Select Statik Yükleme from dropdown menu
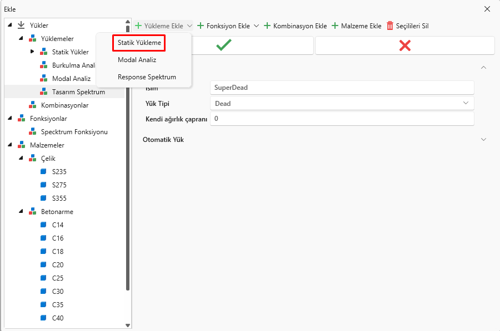The height and width of the screenshot is (331, 500). pos(139,43)
